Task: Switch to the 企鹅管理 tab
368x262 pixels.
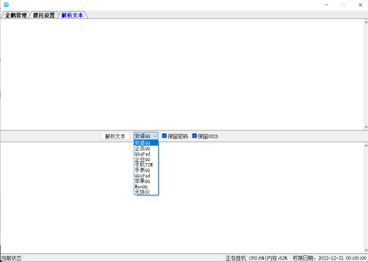Action: [x=16, y=15]
